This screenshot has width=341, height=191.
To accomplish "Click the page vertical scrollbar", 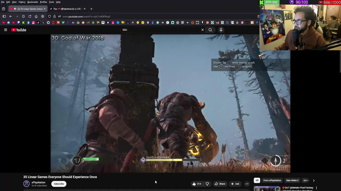I will (x=340, y=61).
